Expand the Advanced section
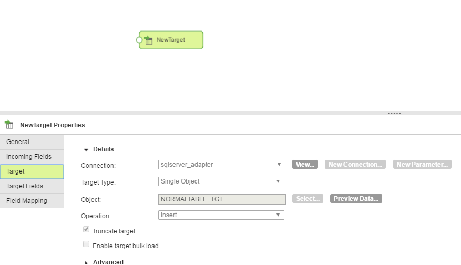Screen dimensions: 461x265 click(86, 262)
